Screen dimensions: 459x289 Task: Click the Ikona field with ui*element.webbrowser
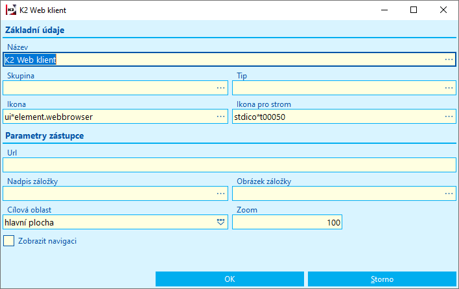pos(115,117)
